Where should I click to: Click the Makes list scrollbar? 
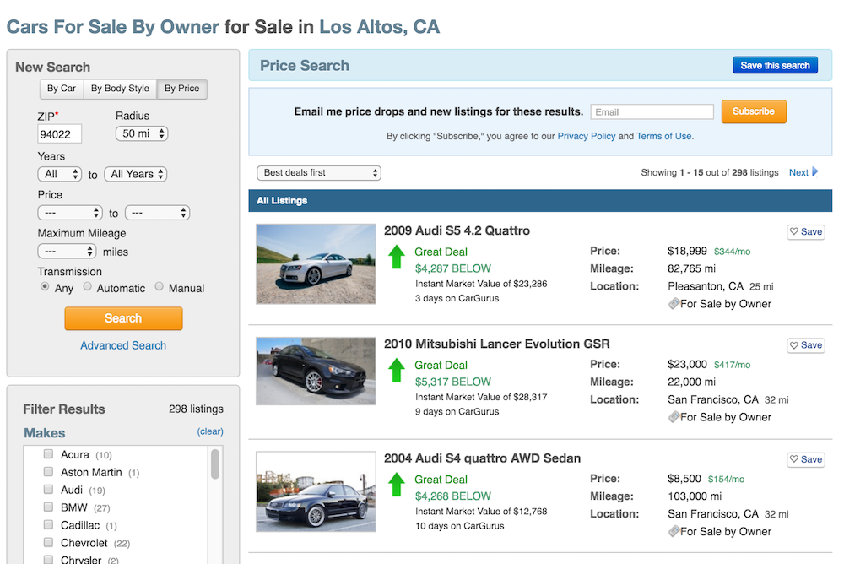pyautogui.click(x=215, y=464)
